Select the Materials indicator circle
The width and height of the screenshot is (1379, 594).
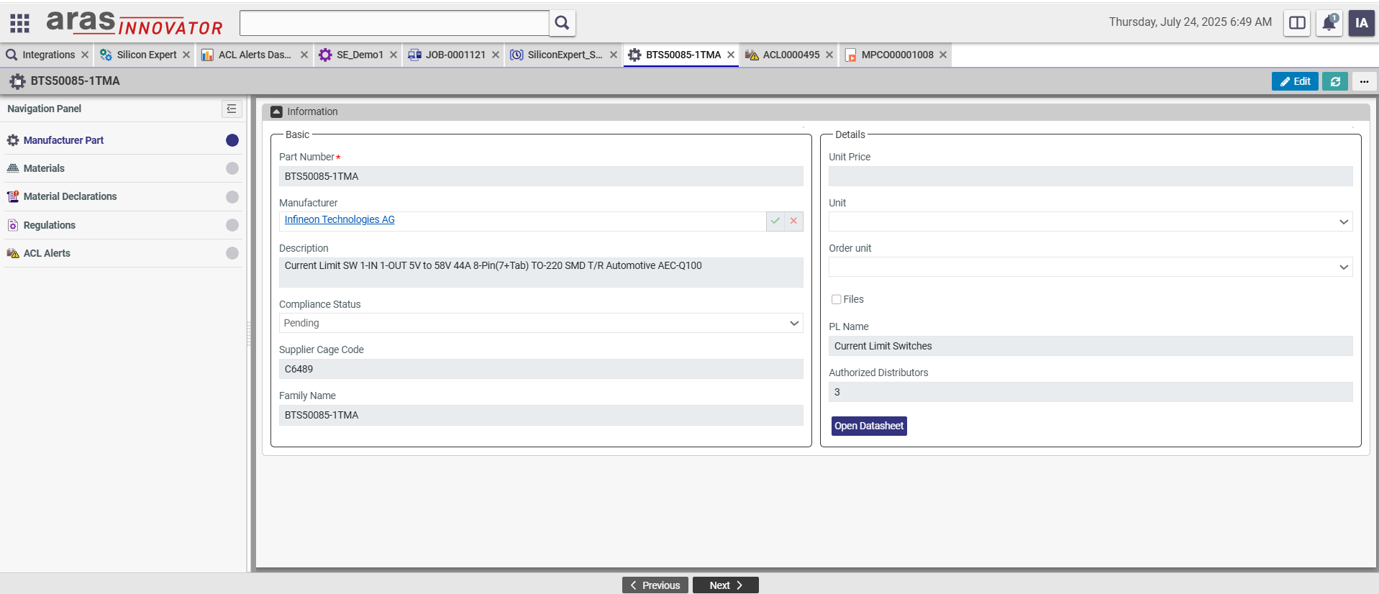[x=232, y=168]
